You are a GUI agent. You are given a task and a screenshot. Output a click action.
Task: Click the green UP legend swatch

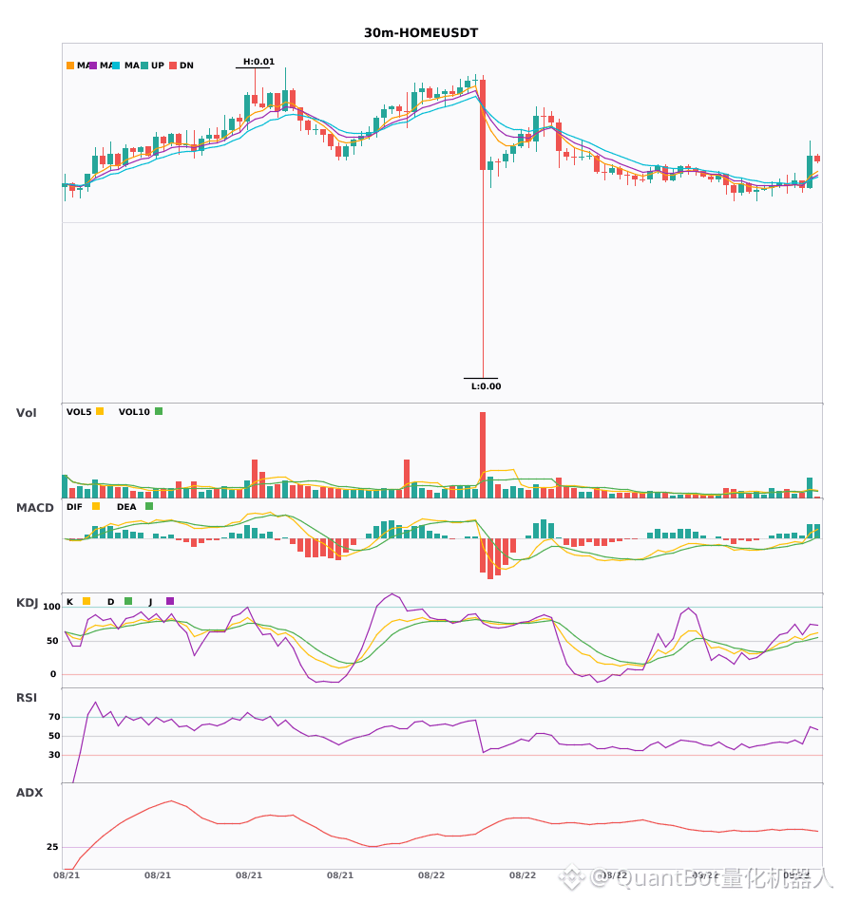tap(144, 66)
